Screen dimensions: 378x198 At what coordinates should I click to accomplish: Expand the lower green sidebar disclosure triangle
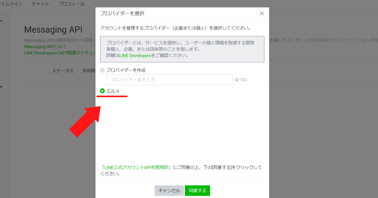click(2, 87)
